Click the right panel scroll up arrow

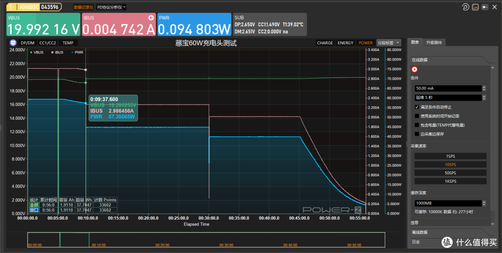[x=493, y=67]
